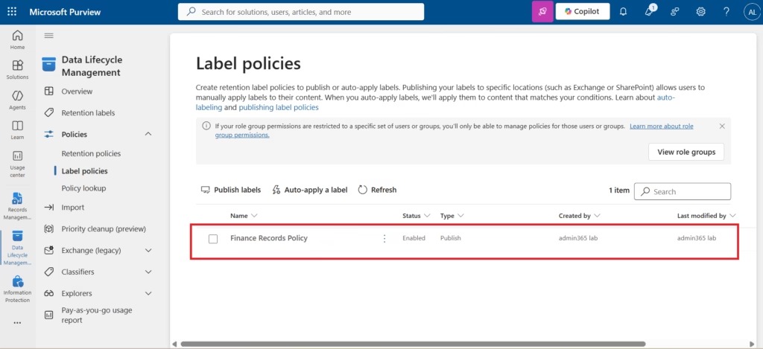The image size is (763, 349).
Task: Click Auto-apply a label
Action: coord(309,190)
